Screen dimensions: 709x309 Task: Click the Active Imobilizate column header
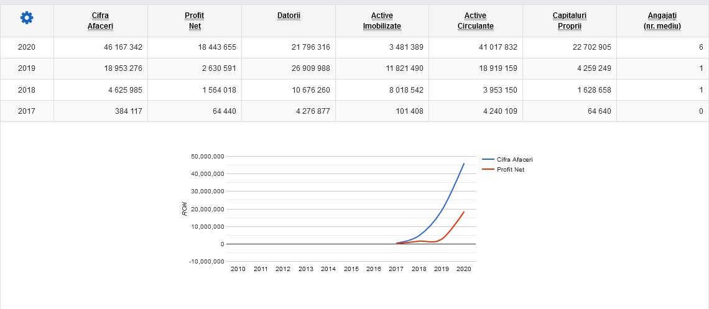(382, 21)
